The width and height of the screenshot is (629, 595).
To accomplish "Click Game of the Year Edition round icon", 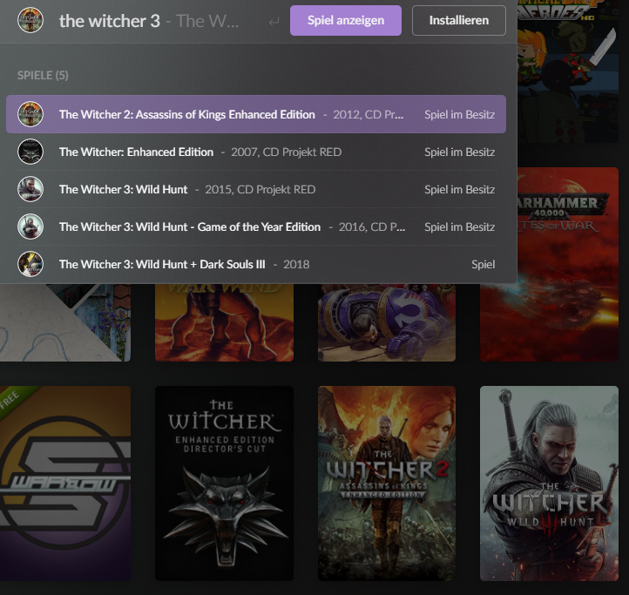I will point(30,227).
